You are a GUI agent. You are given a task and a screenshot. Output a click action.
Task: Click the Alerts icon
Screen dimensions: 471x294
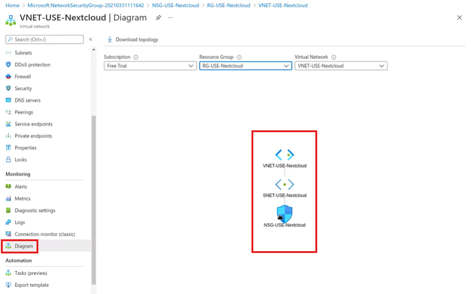click(8, 186)
